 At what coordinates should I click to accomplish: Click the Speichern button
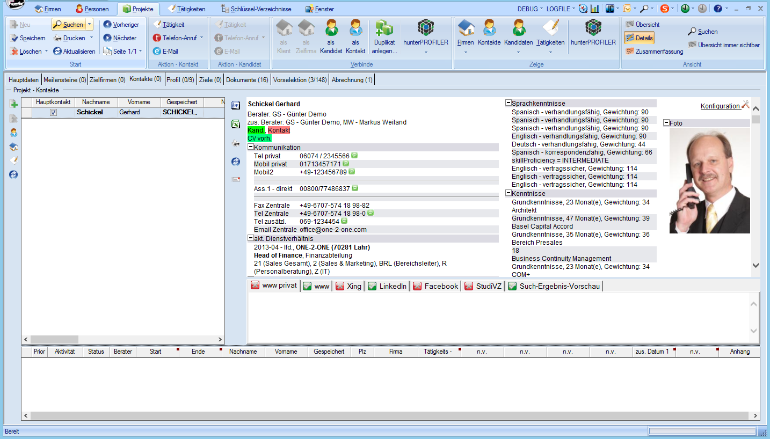(28, 38)
